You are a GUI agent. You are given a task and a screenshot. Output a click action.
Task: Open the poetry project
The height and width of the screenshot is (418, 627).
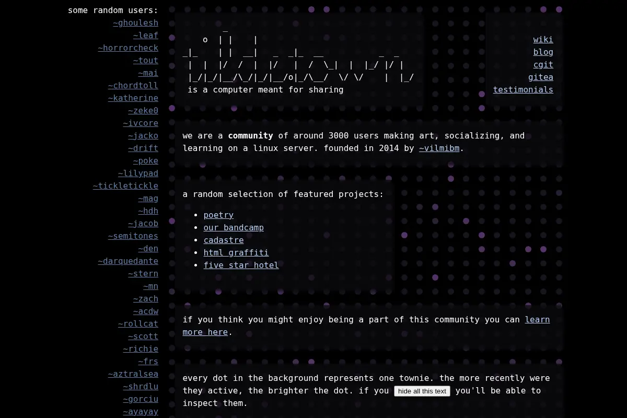click(x=218, y=215)
